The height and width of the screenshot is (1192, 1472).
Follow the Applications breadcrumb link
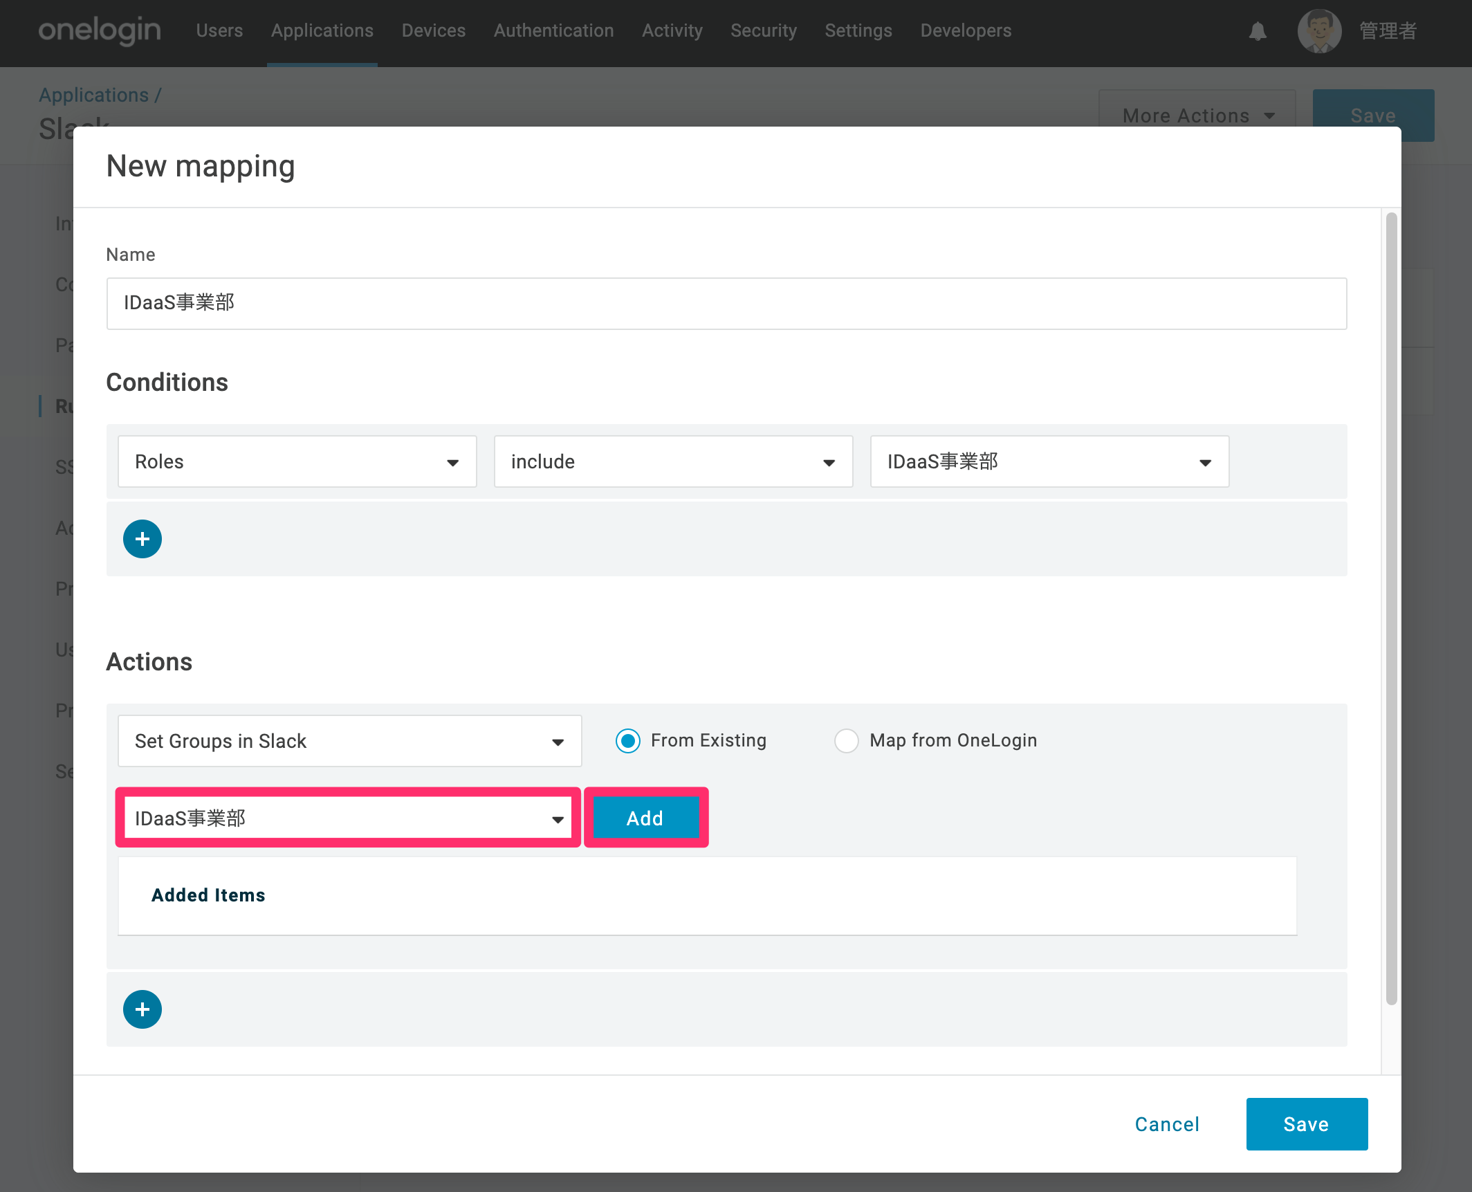click(93, 95)
